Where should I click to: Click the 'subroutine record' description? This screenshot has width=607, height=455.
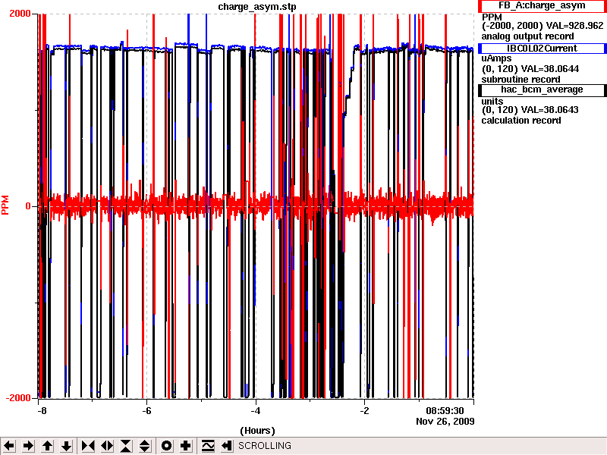[x=521, y=80]
